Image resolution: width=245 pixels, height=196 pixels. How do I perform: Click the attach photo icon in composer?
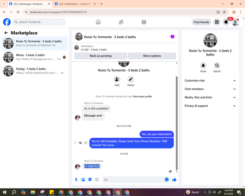(x=83, y=180)
